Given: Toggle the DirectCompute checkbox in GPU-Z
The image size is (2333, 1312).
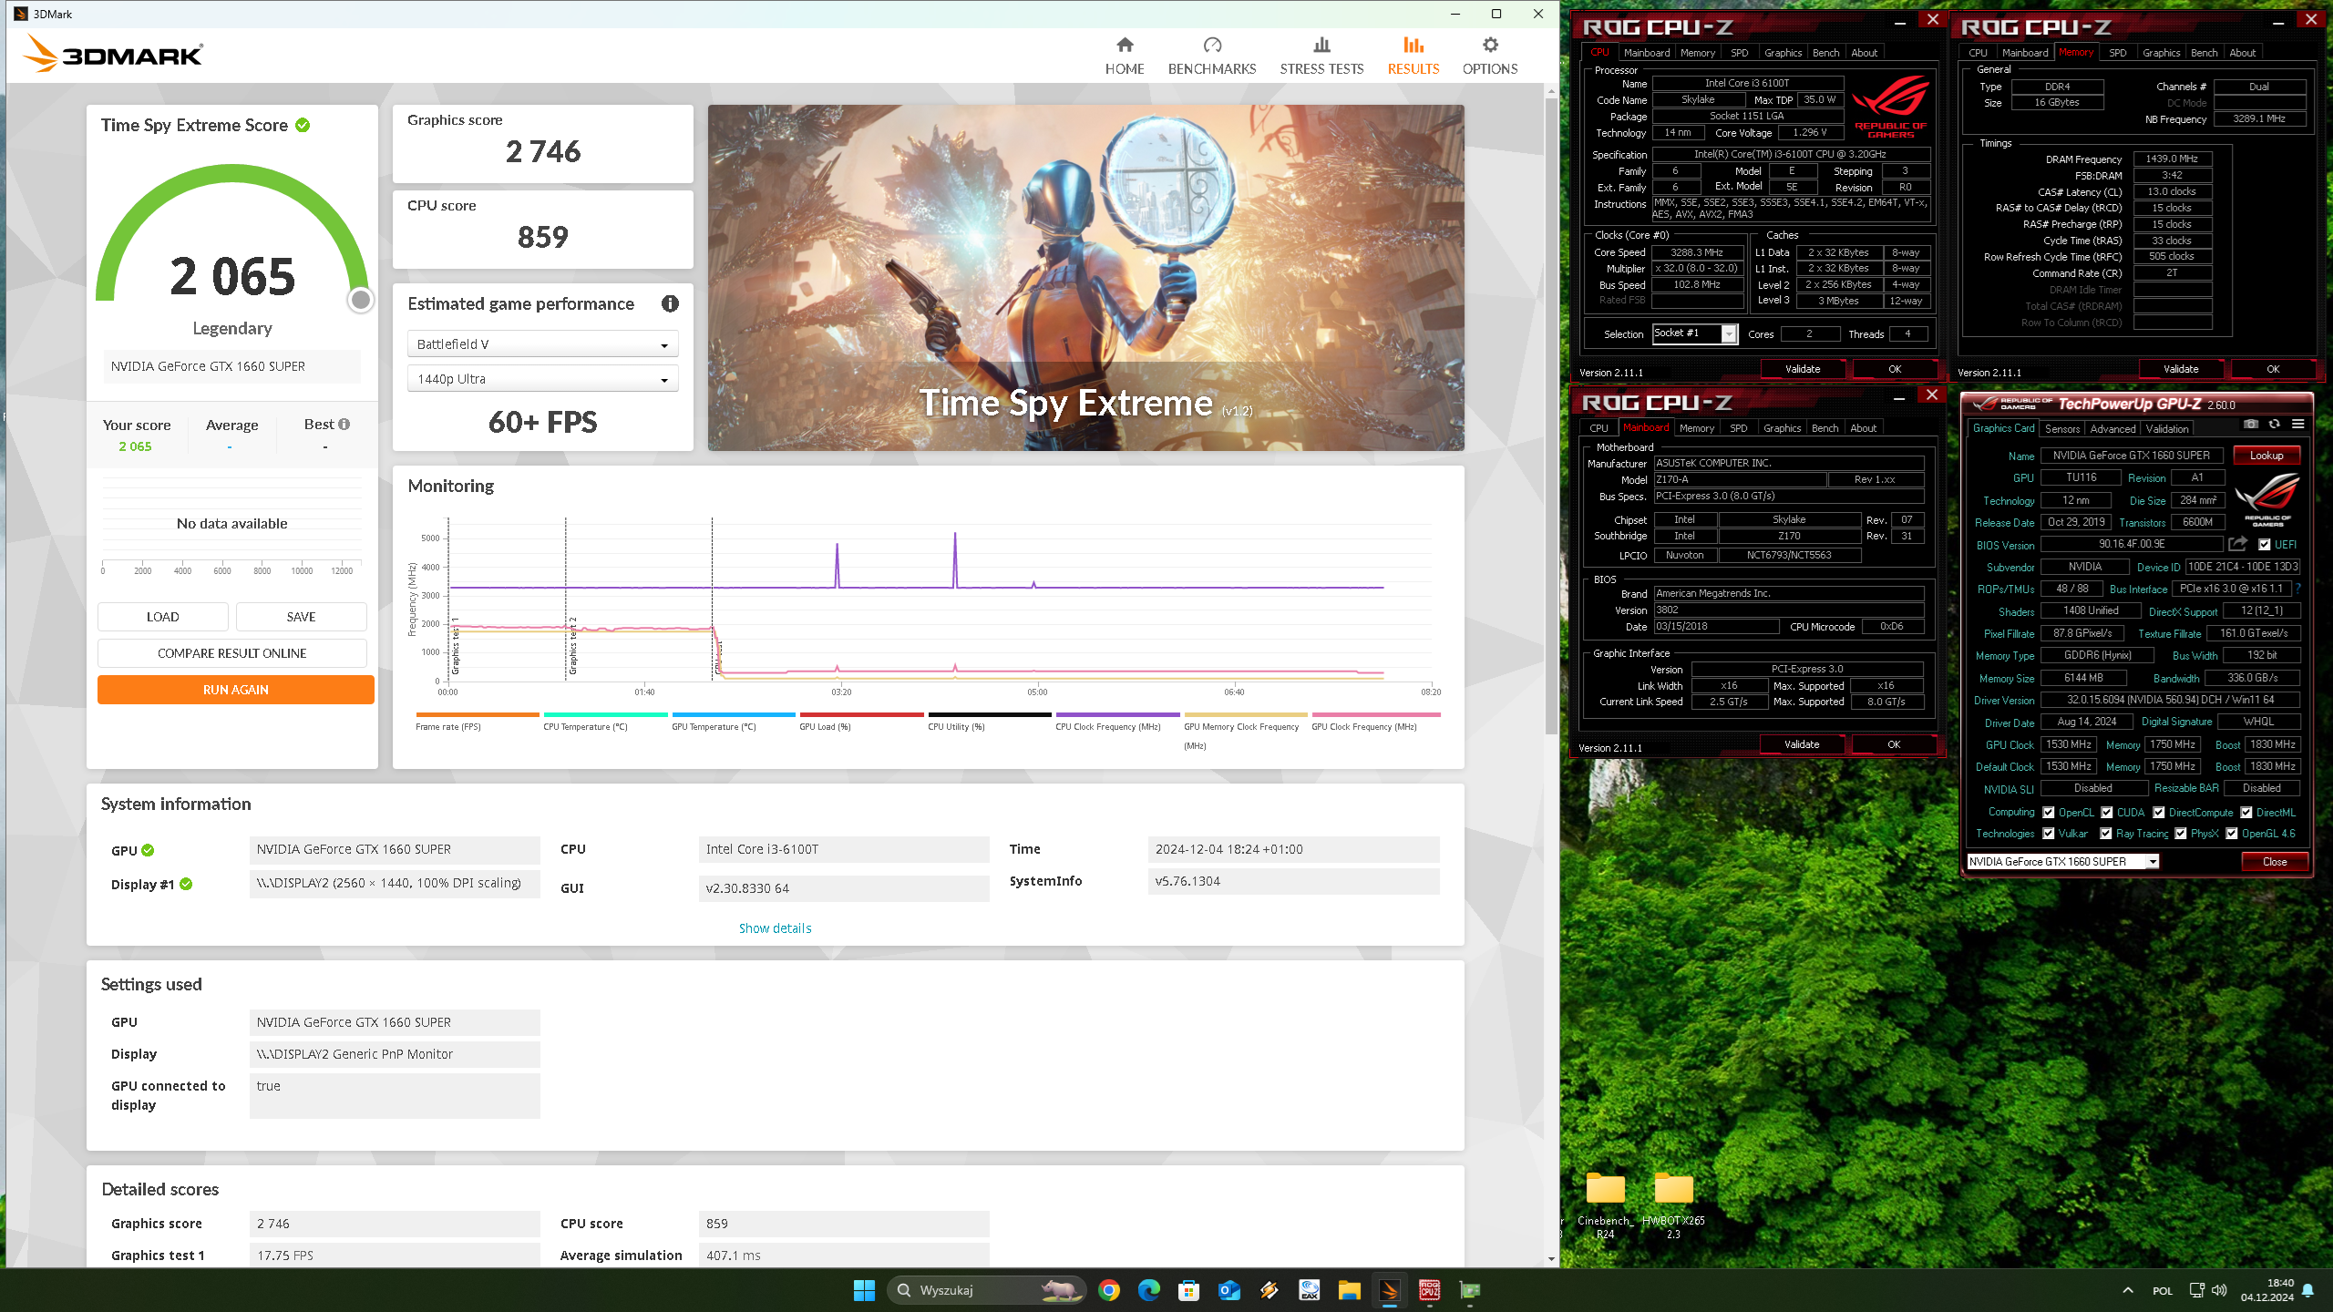Looking at the screenshot, I should tap(2159, 813).
